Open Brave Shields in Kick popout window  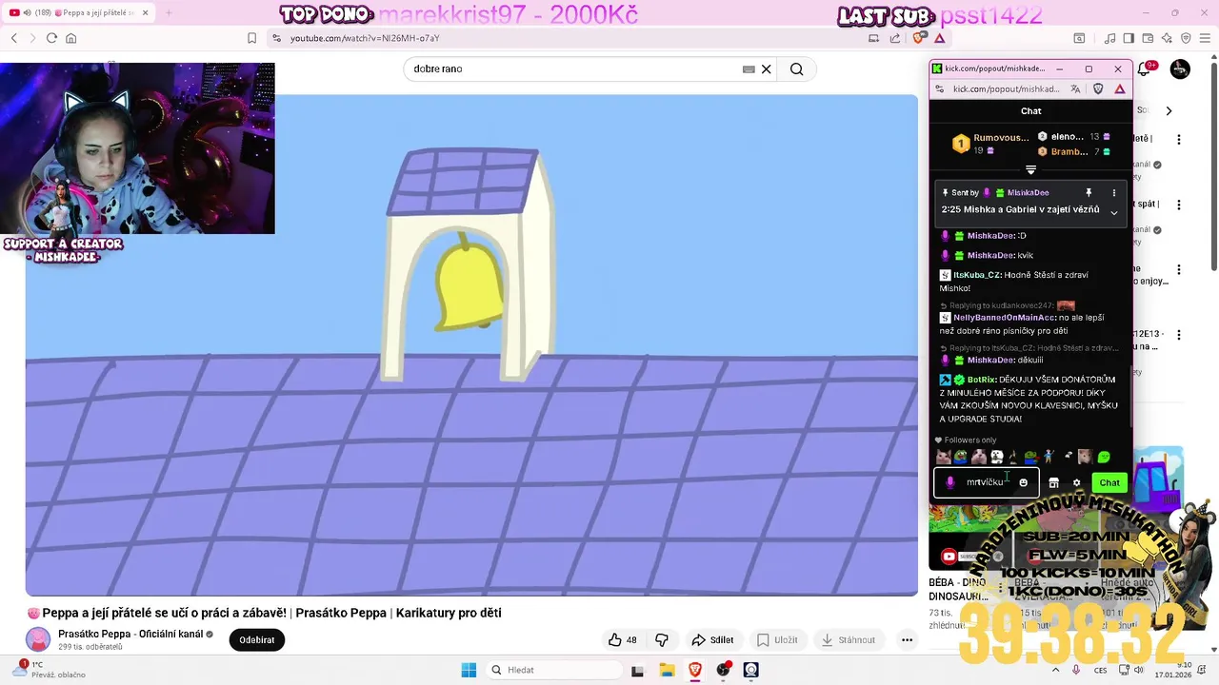pos(1098,88)
